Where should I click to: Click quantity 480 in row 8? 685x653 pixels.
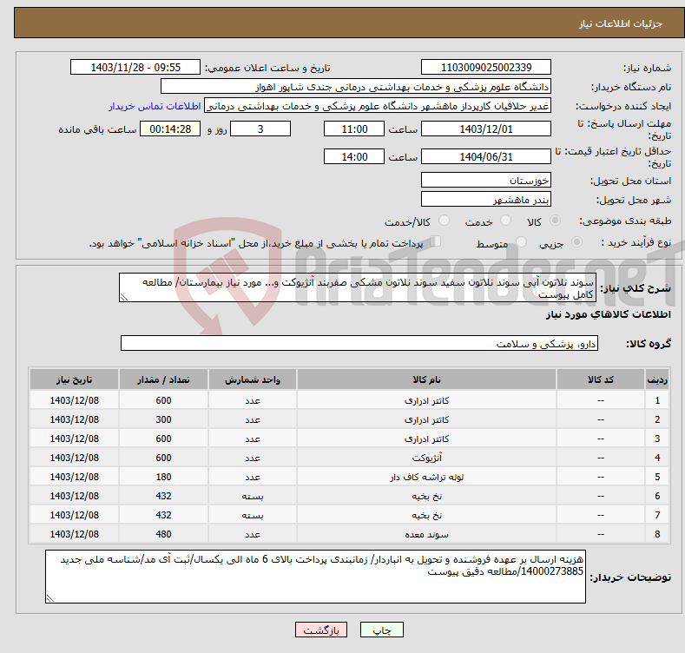tap(163, 534)
